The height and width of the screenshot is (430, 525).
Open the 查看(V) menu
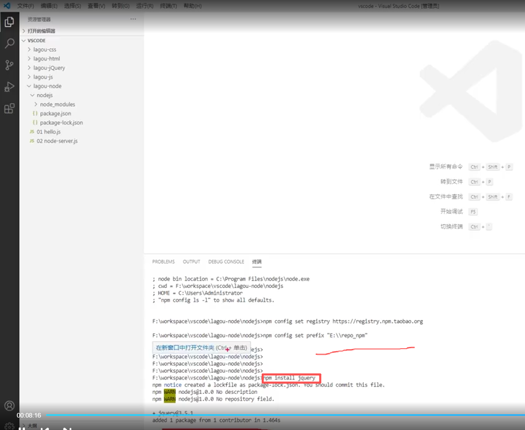pos(96,6)
